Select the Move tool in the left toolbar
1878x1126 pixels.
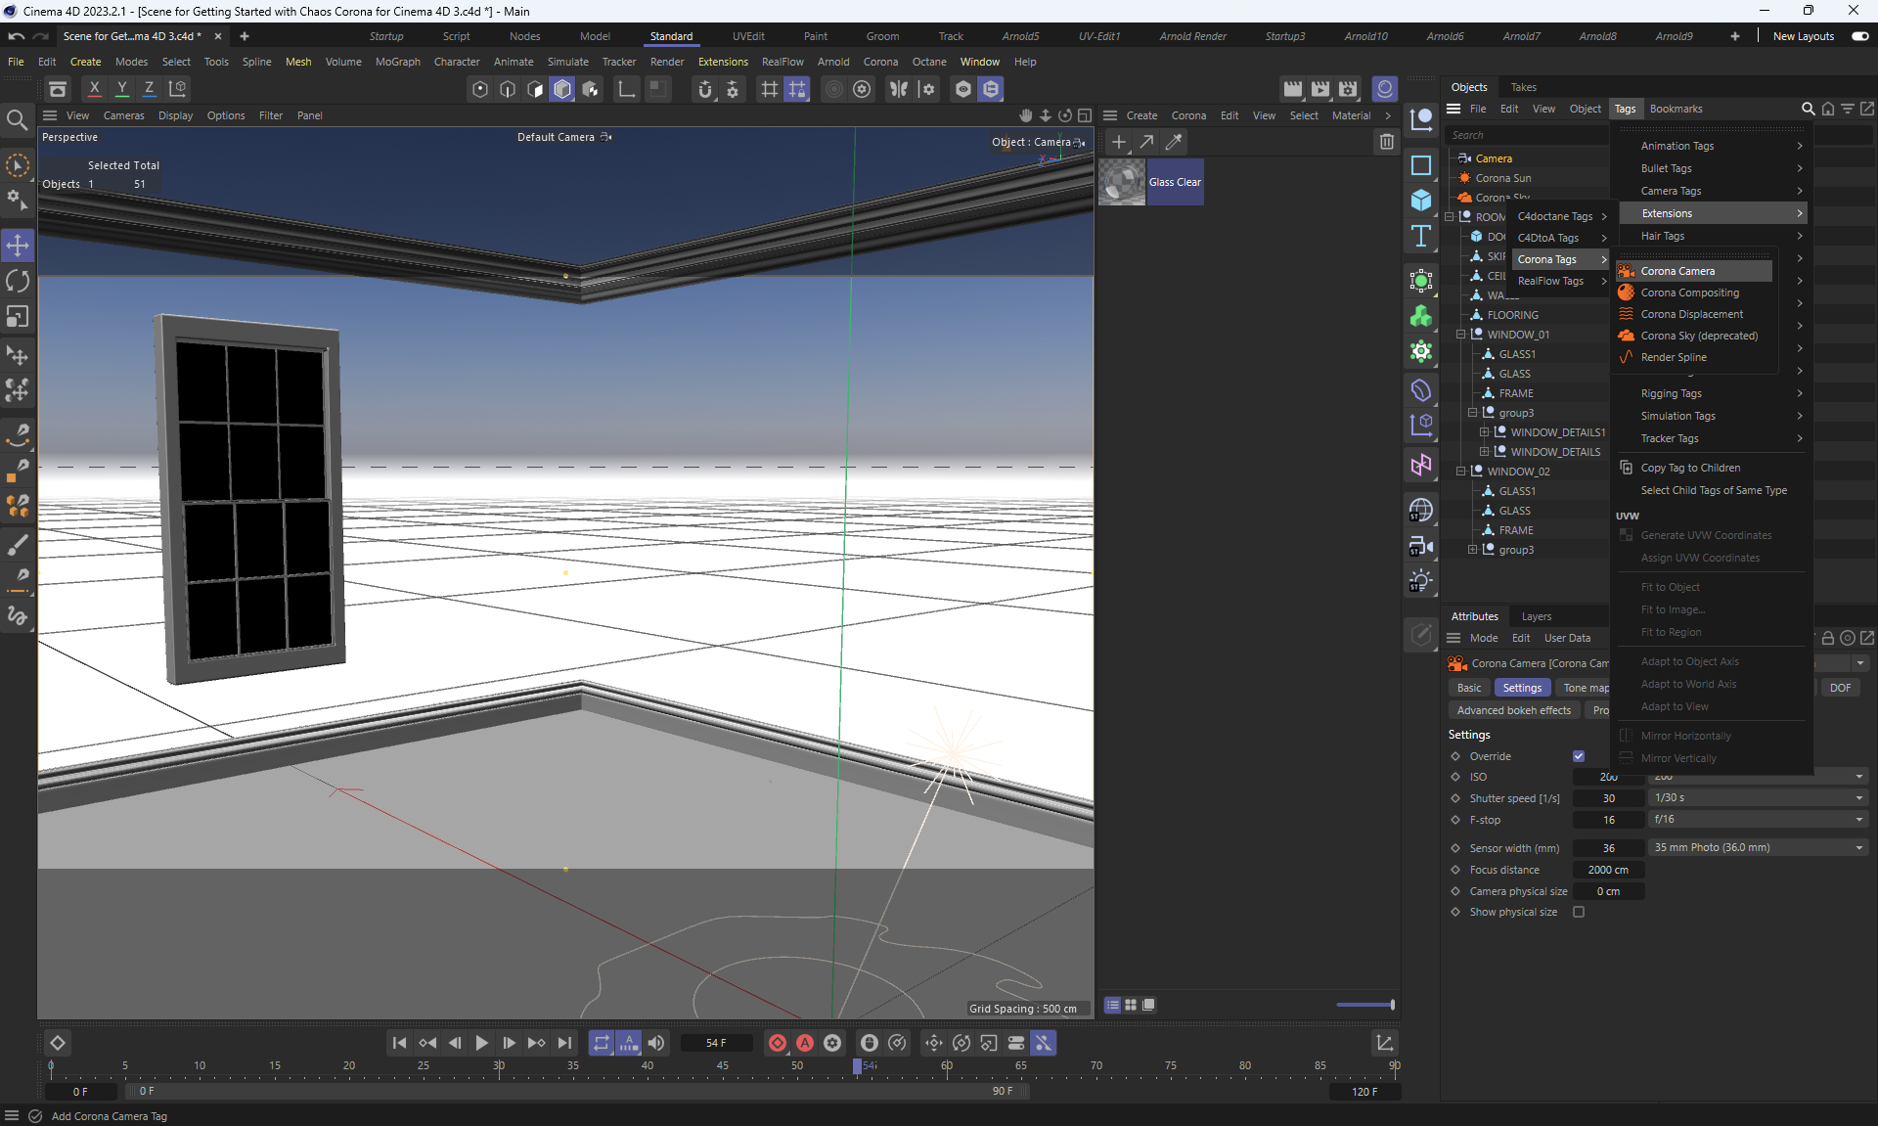(x=18, y=245)
